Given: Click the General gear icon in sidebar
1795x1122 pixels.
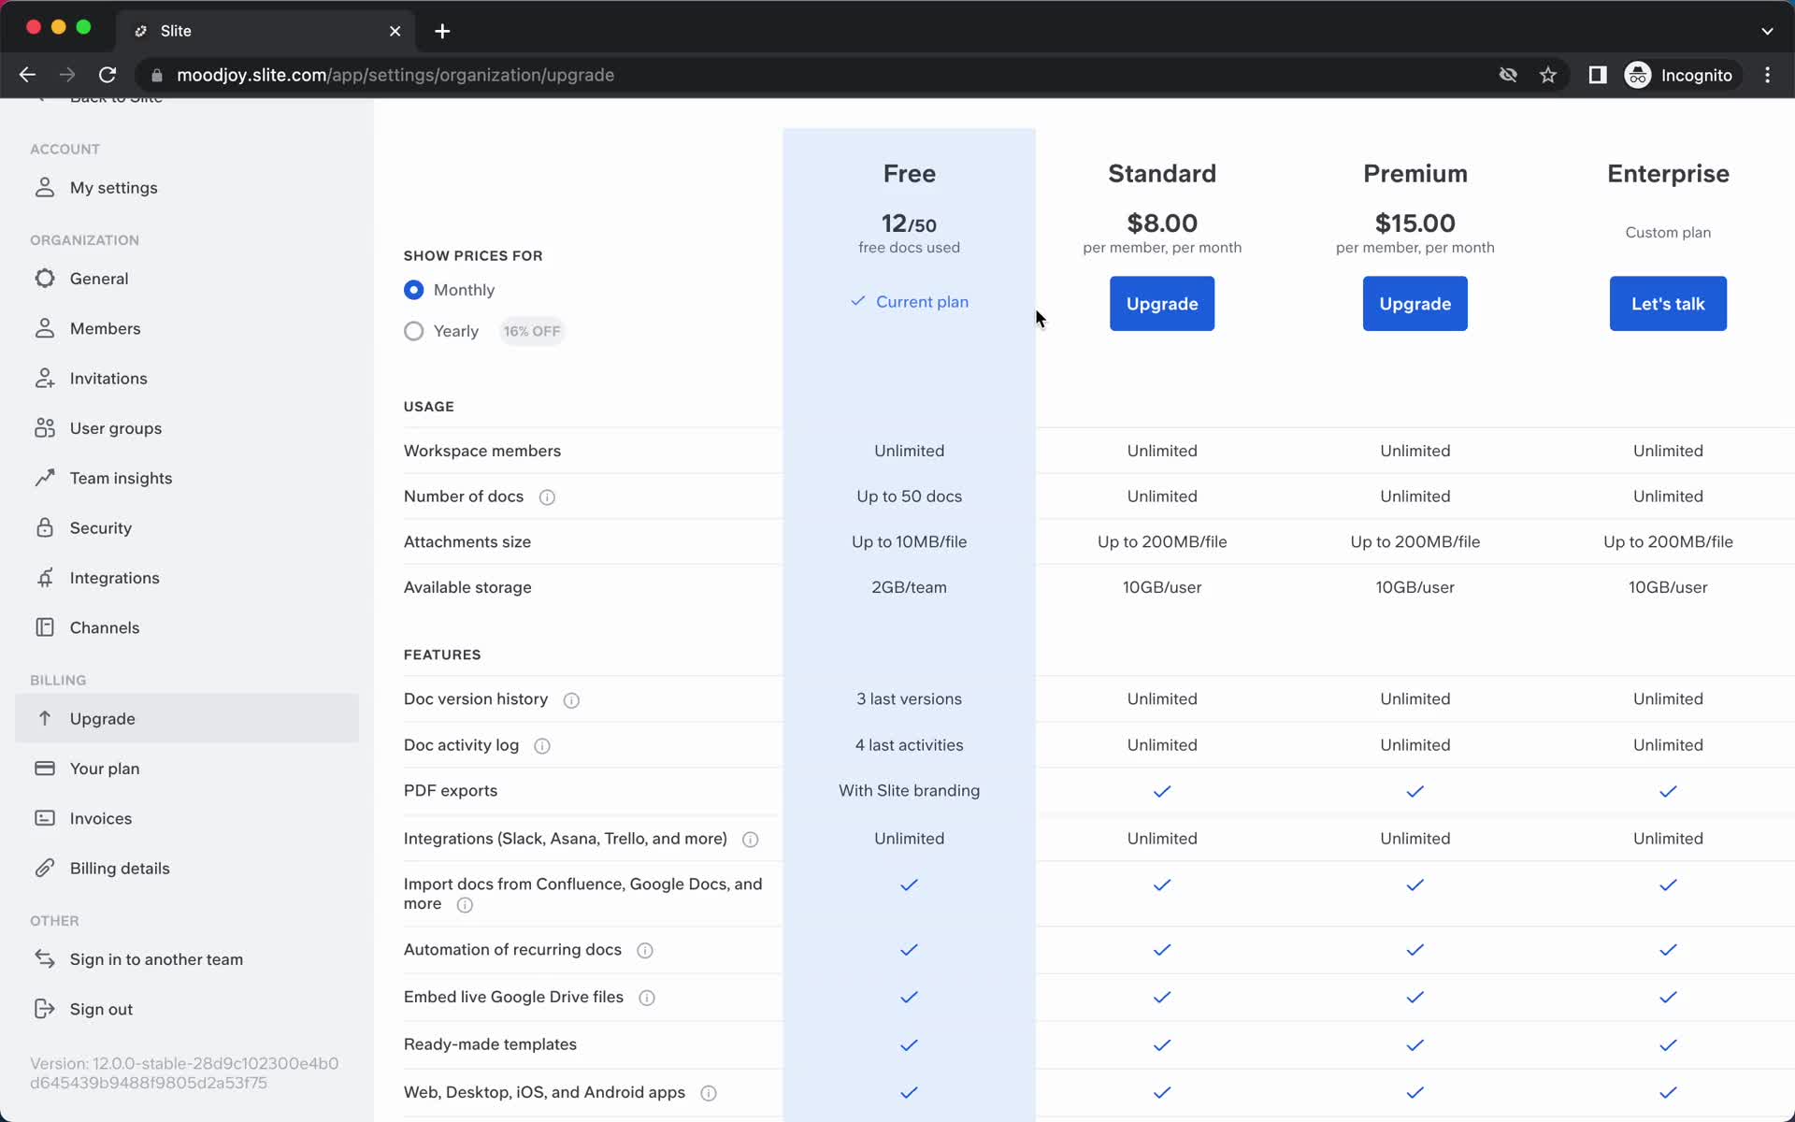Looking at the screenshot, I should click(x=45, y=279).
